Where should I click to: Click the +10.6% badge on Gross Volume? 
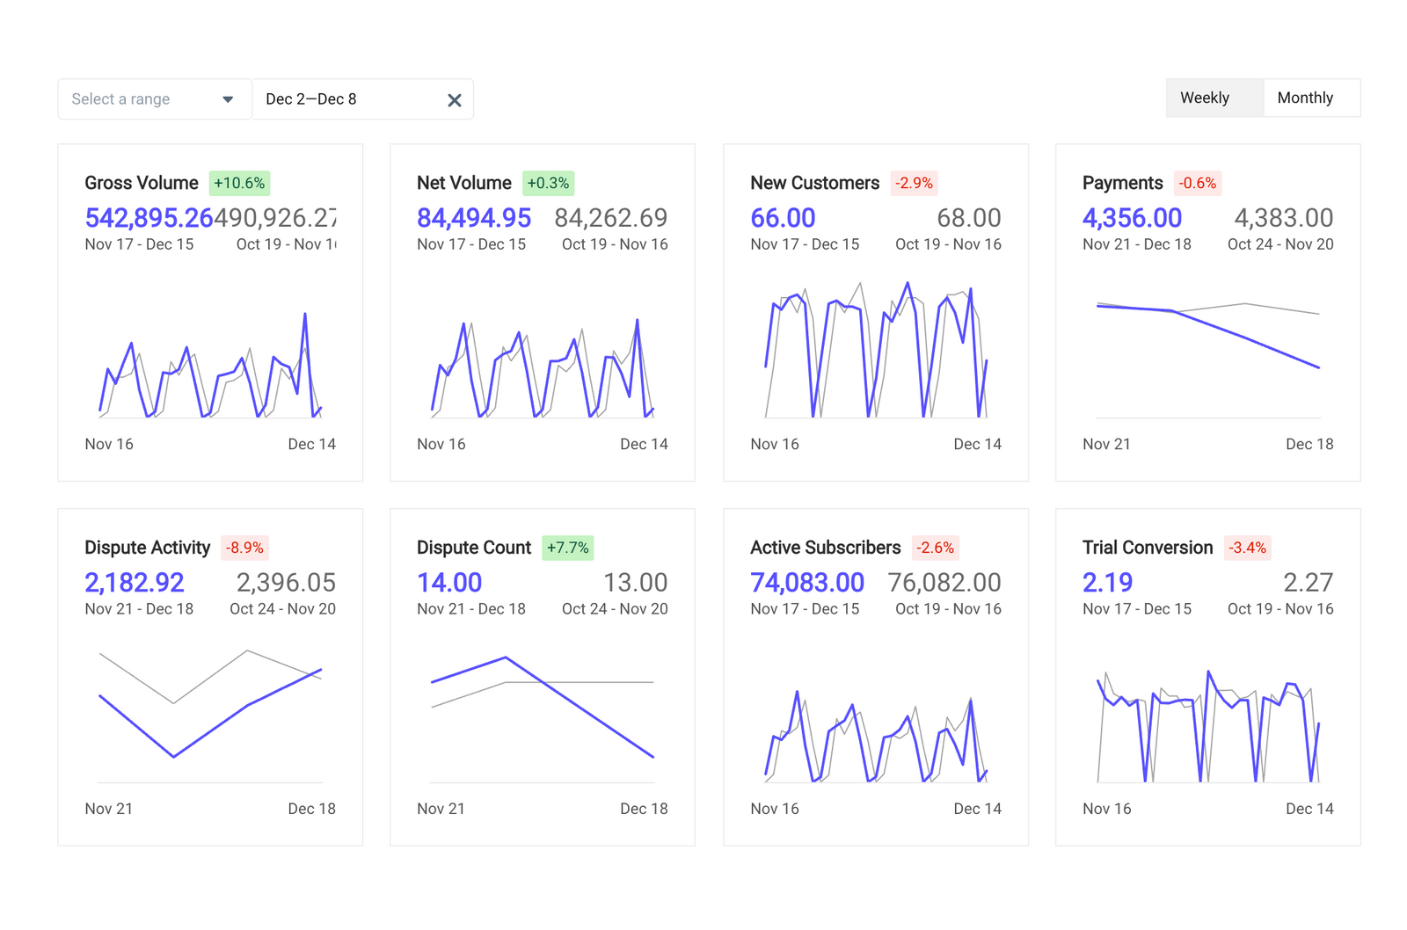click(238, 183)
